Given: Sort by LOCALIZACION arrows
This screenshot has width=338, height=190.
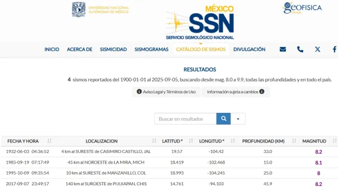Looking at the screenshot, I should (154, 141).
